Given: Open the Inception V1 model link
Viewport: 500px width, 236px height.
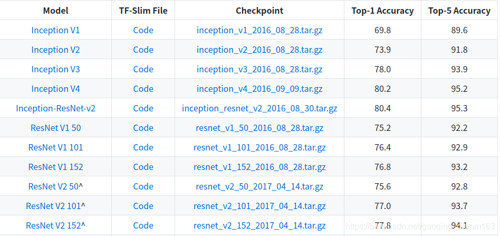Looking at the screenshot, I should tap(55, 30).
